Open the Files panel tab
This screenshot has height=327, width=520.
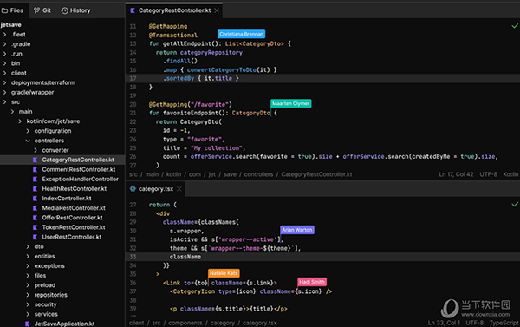click(x=12, y=10)
